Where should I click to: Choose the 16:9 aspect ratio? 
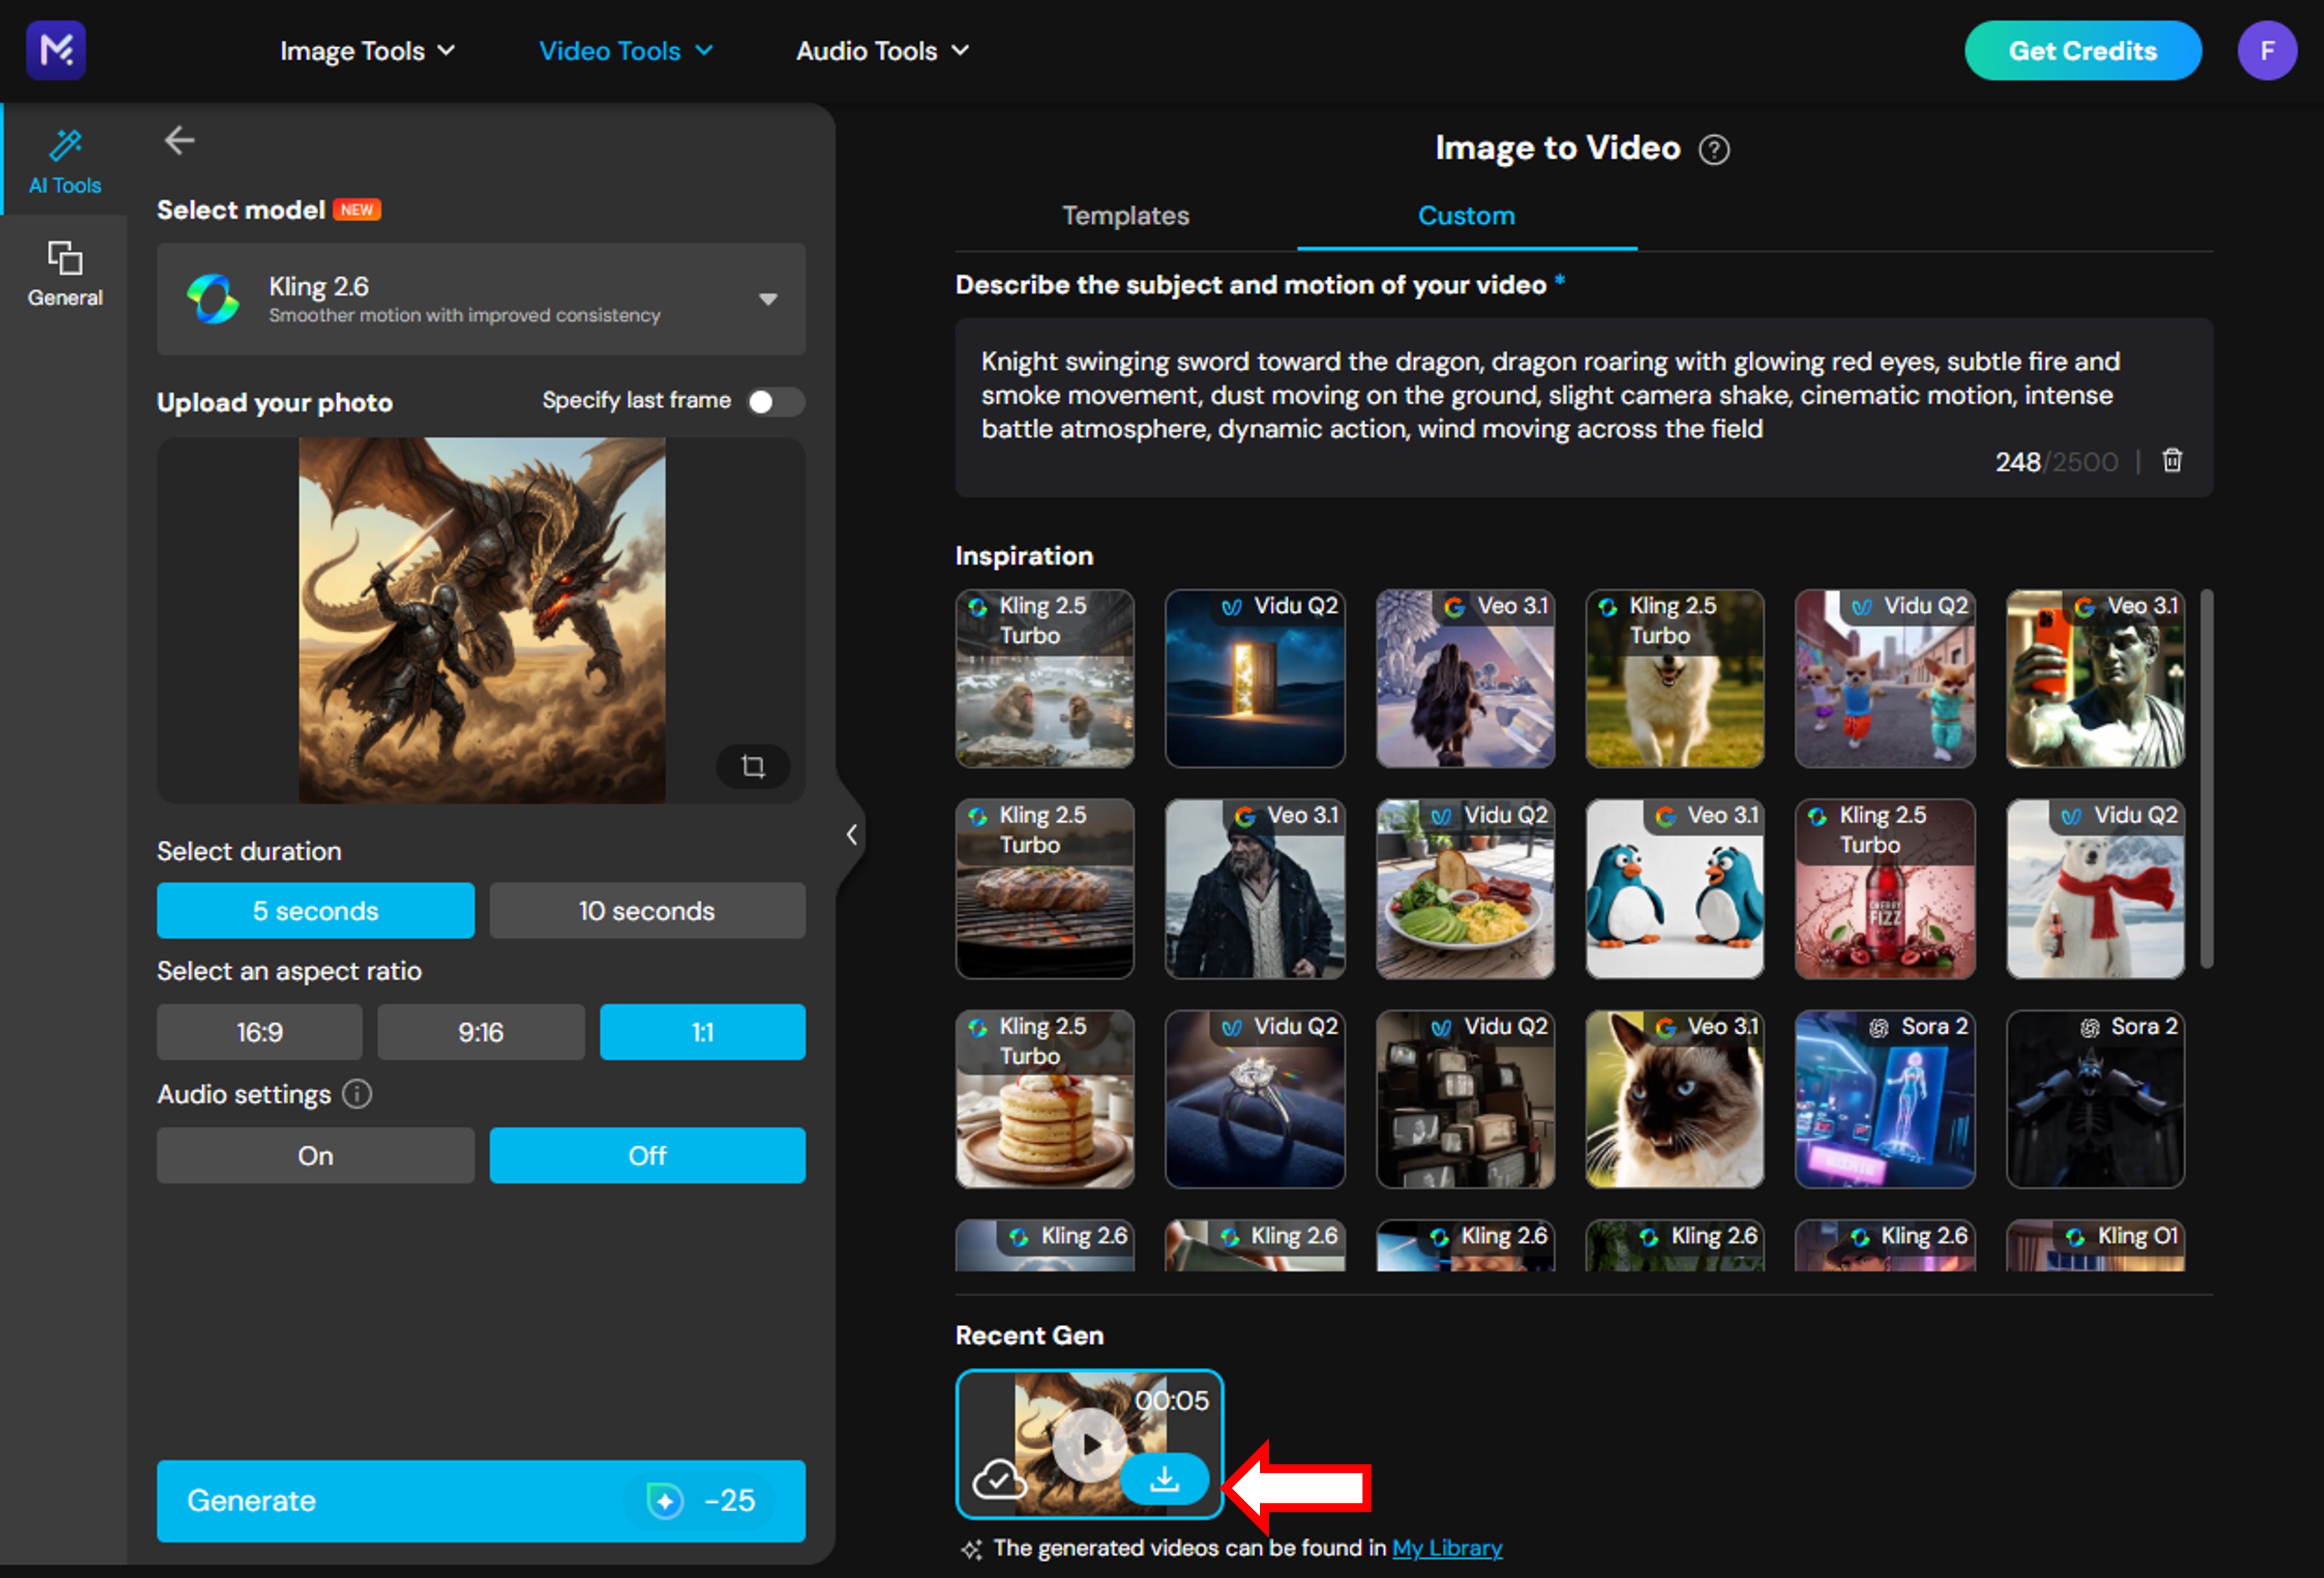259,1032
